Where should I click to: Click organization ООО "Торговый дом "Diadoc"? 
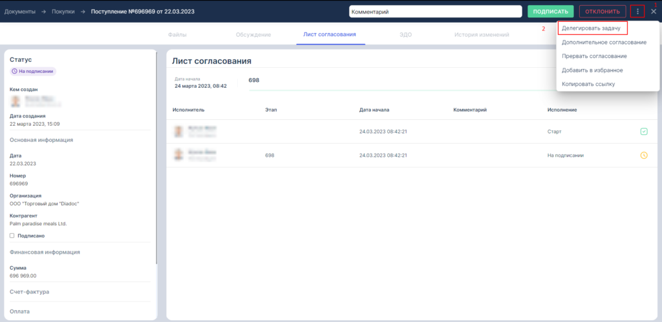point(45,203)
